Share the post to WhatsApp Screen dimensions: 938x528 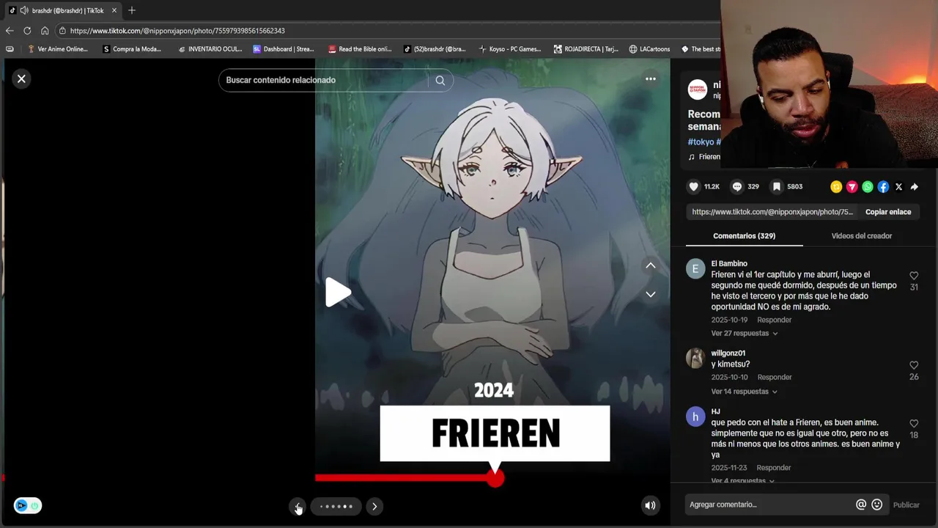868,187
